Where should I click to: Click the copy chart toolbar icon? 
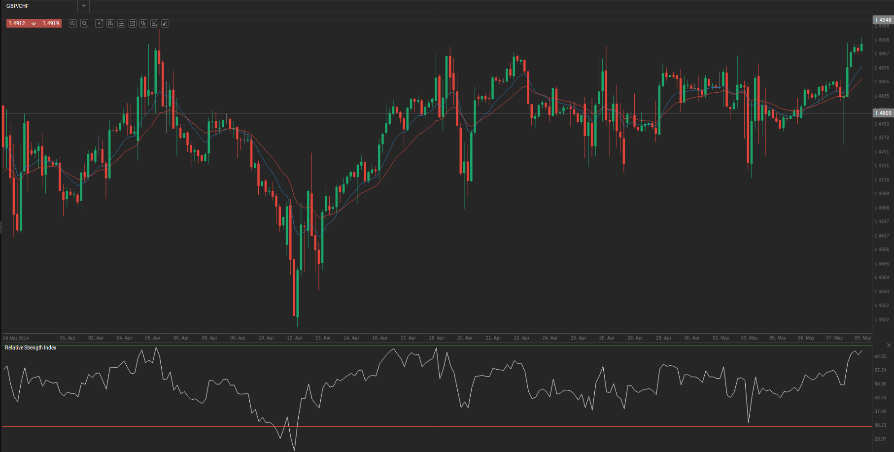click(x=143, y=24)
